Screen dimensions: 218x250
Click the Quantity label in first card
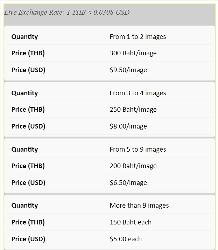point(24,37)
